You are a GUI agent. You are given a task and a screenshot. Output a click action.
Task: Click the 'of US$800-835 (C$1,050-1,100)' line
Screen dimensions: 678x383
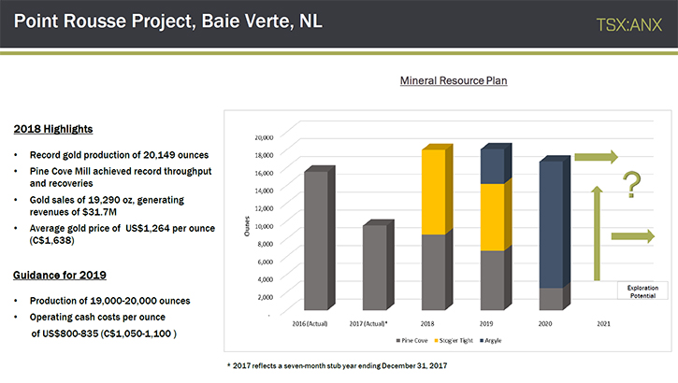[104, 333]
